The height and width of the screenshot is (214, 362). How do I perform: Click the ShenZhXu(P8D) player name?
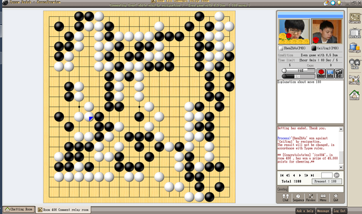(x=294, y=48)
